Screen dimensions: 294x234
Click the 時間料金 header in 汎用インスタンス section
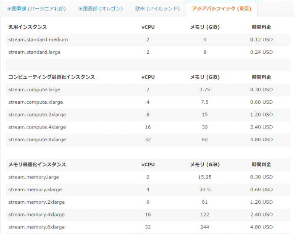pyautogui.click(x=261, y=27)
